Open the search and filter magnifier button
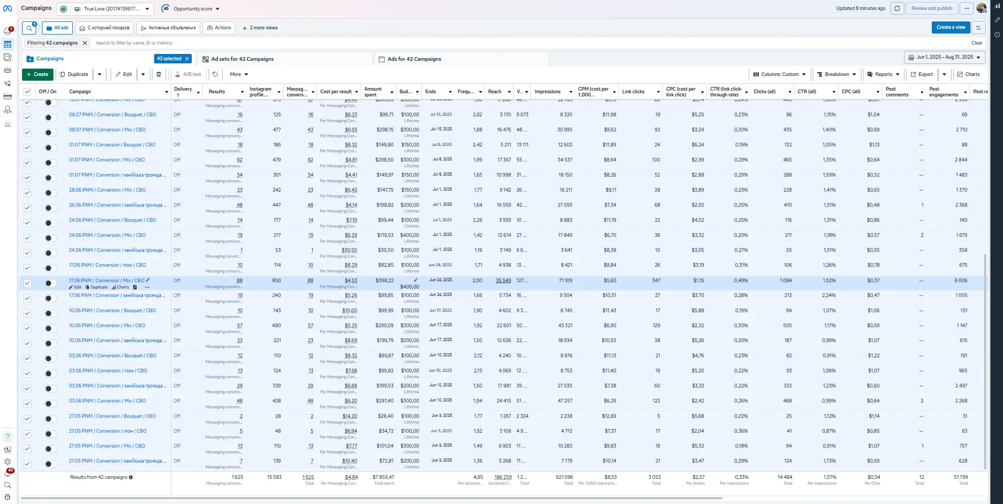This screenshot has width=1003, height=504. pos(29,28)
